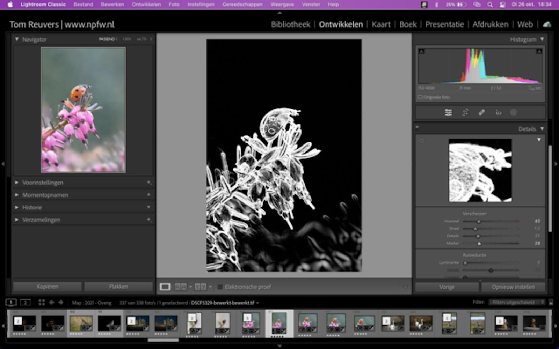The width and height of the screenshot is (559, 349).
Task: Switch to the Bibliotheek module
Action: point(291,24)
